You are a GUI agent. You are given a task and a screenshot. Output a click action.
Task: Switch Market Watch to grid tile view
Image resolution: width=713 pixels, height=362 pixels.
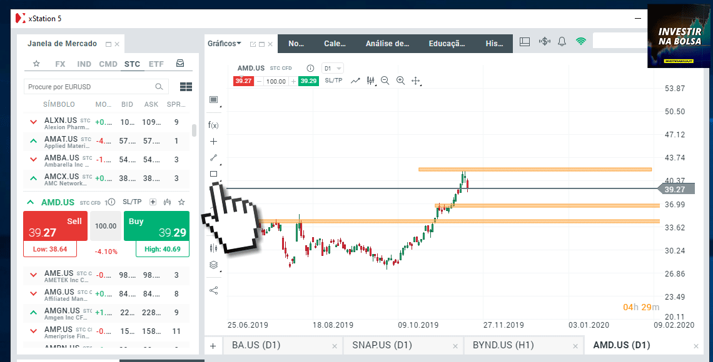[186, 87]
